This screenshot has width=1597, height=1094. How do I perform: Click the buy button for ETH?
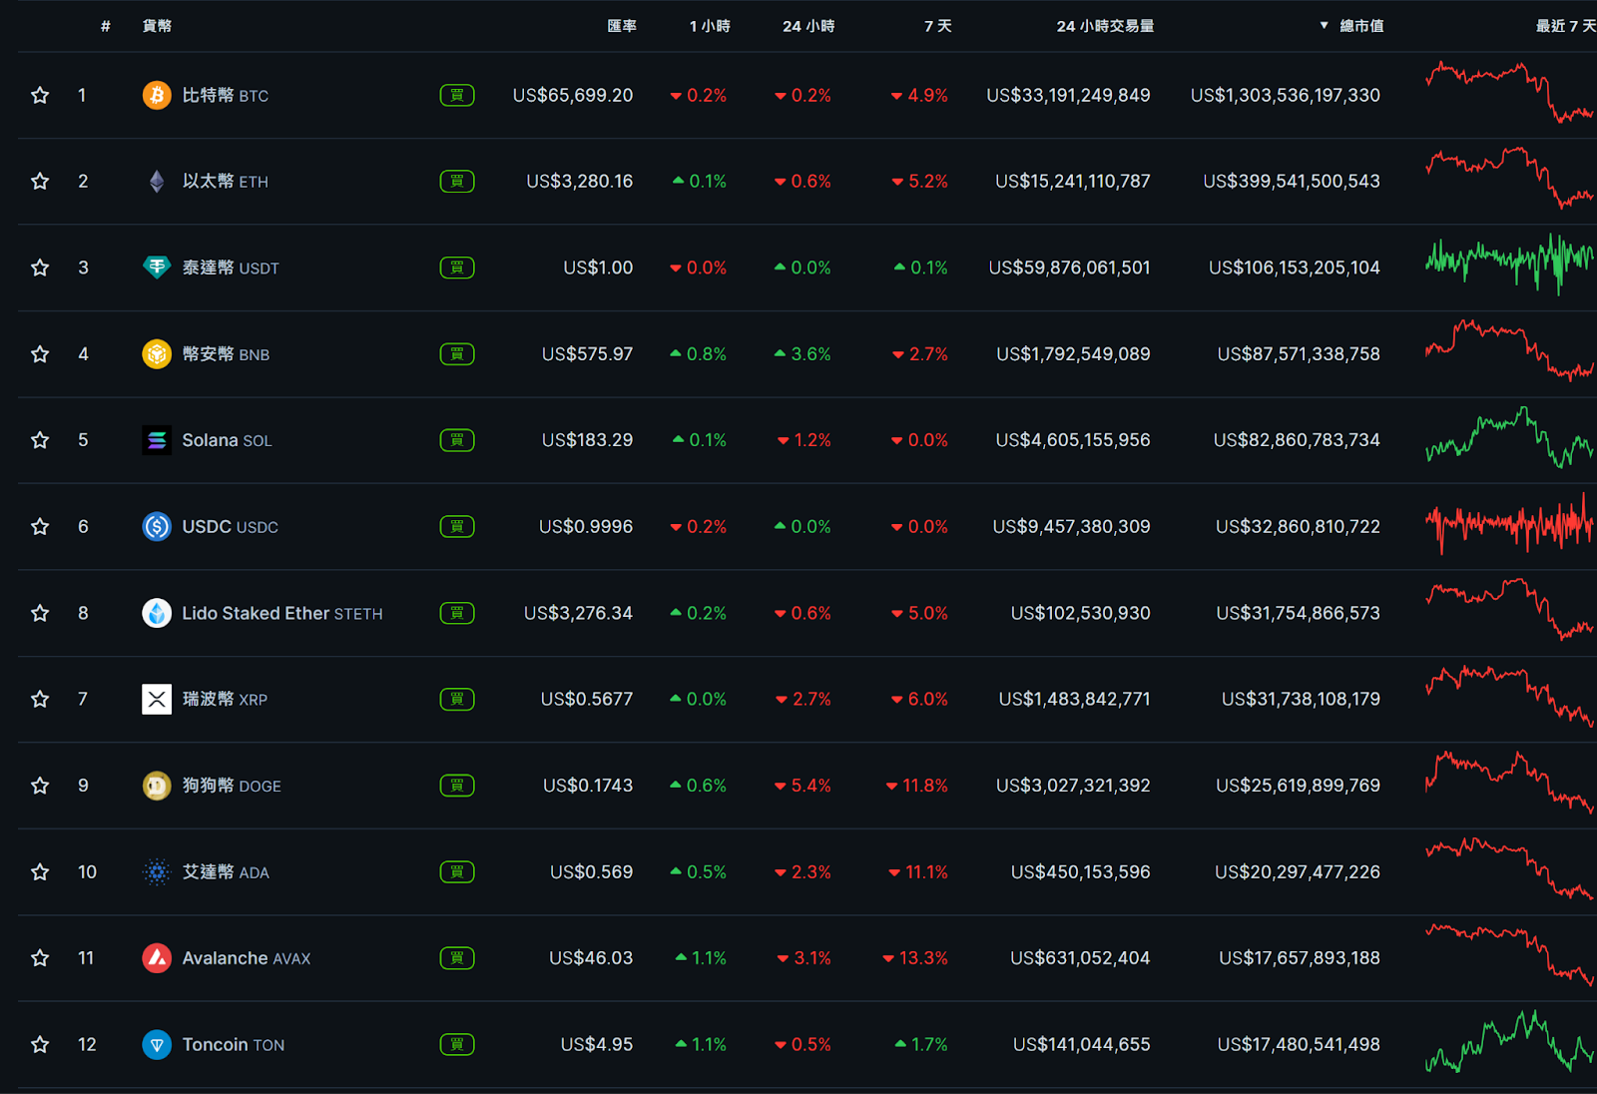tap(457, 181)
